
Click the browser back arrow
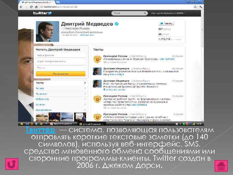pos(21,7)
